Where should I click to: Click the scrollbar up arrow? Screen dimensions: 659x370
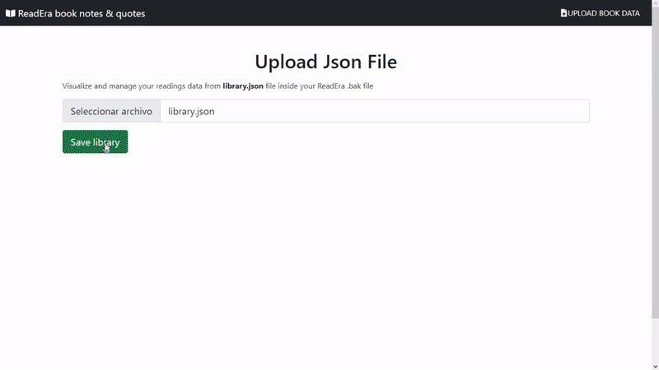pyautogui.click(x=655, y=4)
